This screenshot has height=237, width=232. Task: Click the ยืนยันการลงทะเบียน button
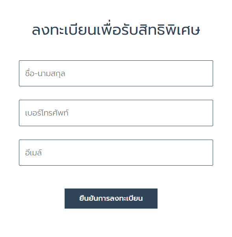pyautogui.click(x=111, y=198)
